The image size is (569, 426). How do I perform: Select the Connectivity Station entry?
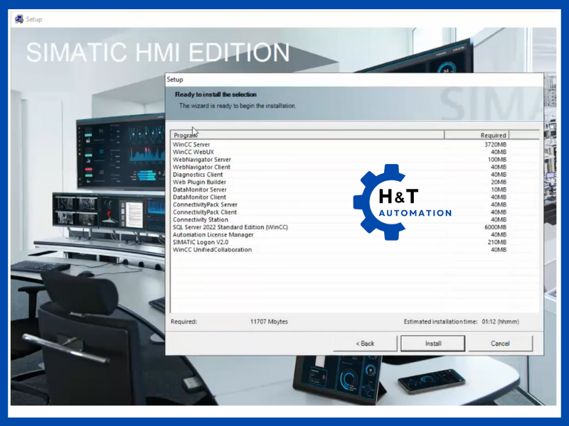201,219
